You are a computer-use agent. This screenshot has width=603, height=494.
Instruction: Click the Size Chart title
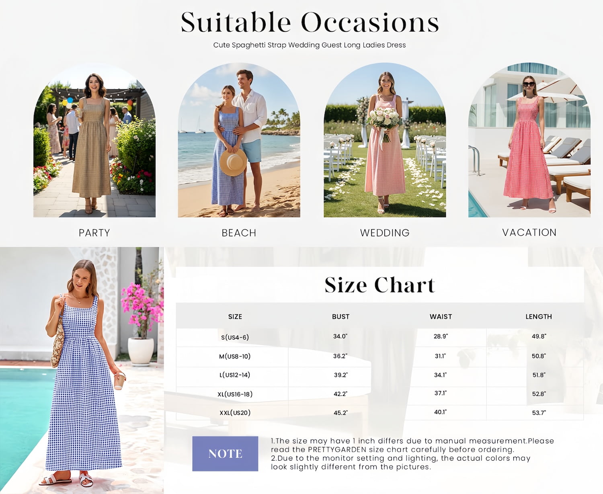click(380, 285)
